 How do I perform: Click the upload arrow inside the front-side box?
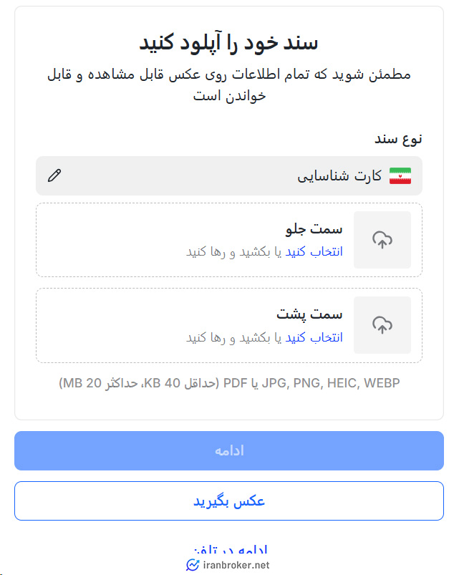[382, 240]
